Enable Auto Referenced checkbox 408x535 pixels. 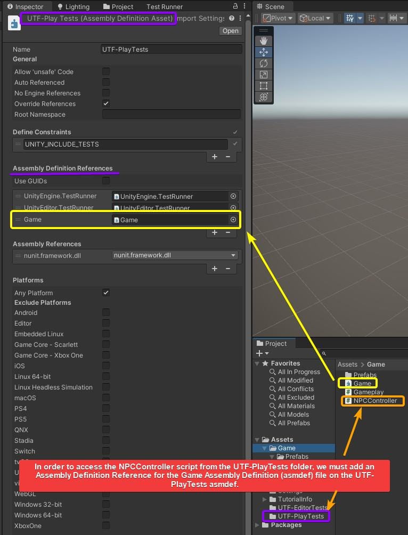(x=106, y=82)
